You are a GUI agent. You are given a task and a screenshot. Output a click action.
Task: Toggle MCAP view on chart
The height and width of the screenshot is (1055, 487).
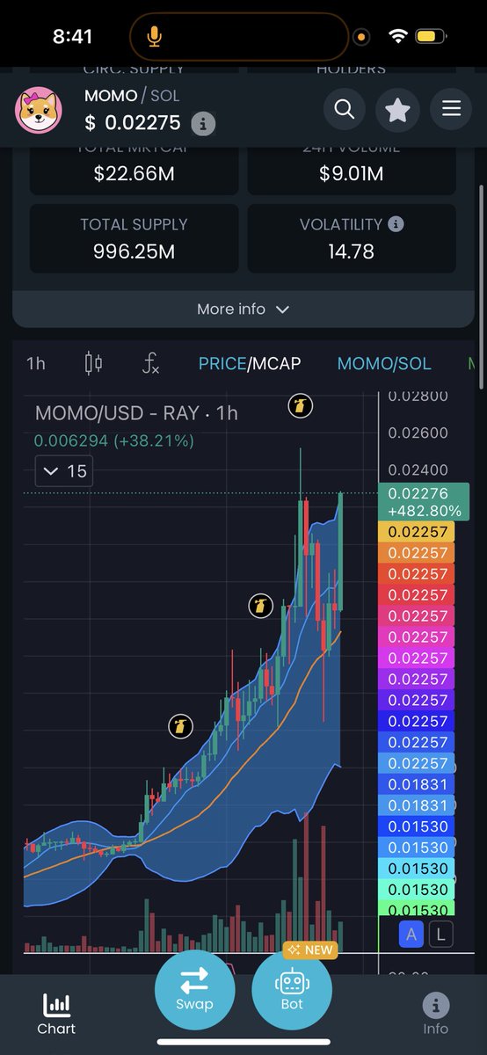pos(276,363)
